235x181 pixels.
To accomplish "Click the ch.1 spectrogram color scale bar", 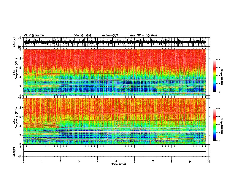I will (215, 76).
